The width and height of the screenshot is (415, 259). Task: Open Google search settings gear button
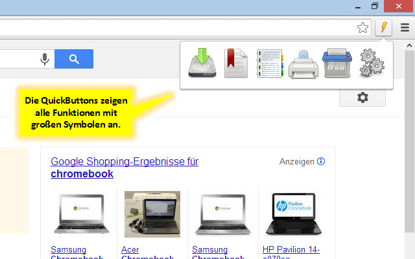click(362, 98)
